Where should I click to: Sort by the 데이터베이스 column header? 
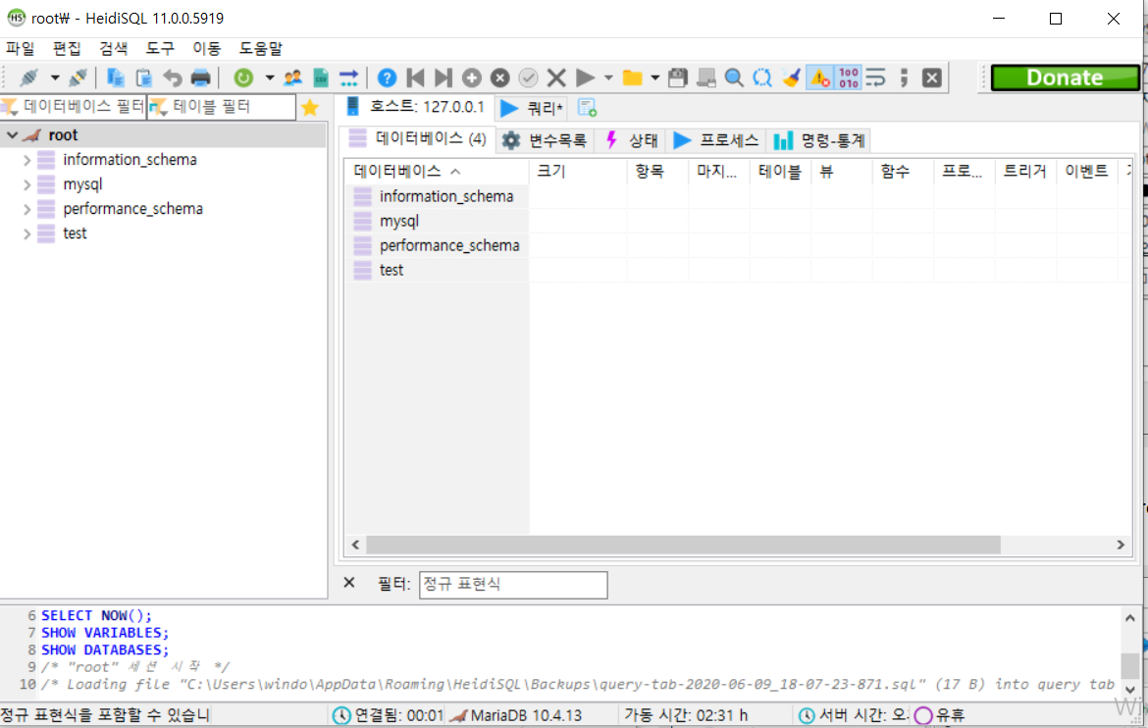pos(437,172)
